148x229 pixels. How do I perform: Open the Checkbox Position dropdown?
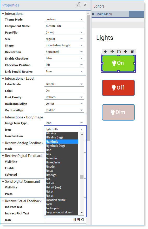pos(64,65)
